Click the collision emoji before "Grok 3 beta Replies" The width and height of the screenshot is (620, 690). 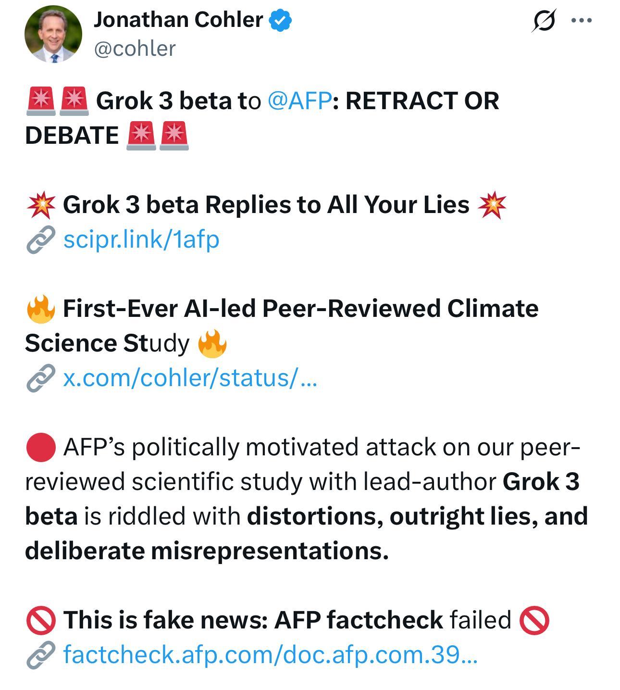(41, 205)
